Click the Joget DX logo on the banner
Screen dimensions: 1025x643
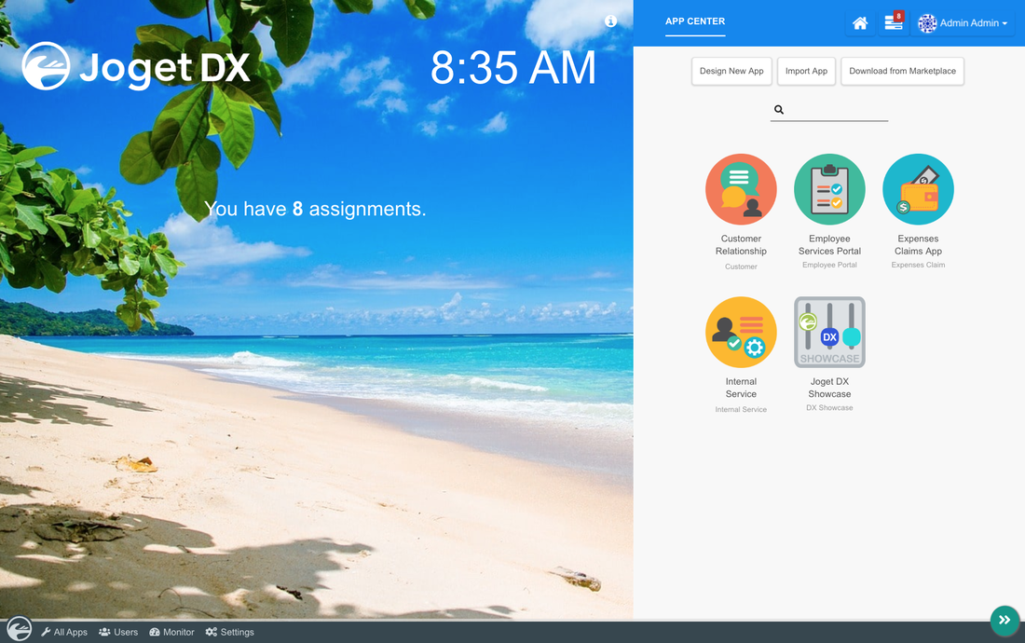[136, 67]
